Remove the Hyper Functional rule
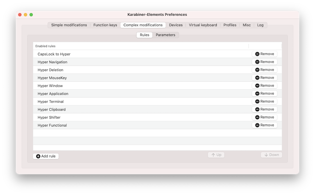 pyautogui.click(x=265, y=125)
